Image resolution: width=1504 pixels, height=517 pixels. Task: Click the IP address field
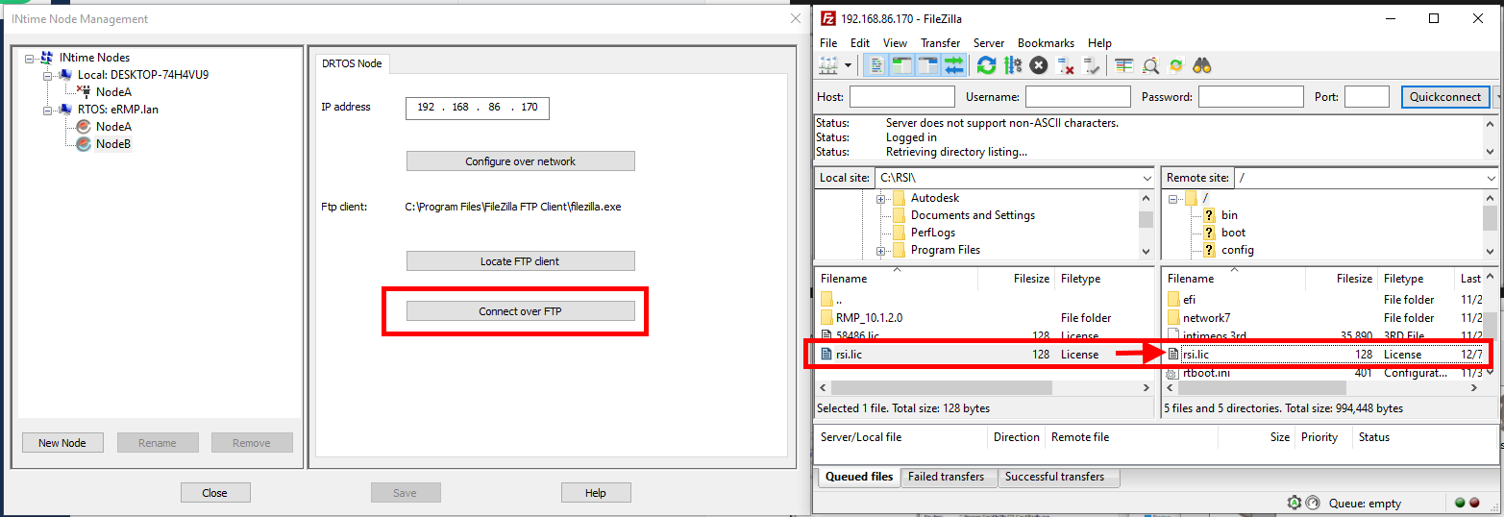[x=478, y=108]
